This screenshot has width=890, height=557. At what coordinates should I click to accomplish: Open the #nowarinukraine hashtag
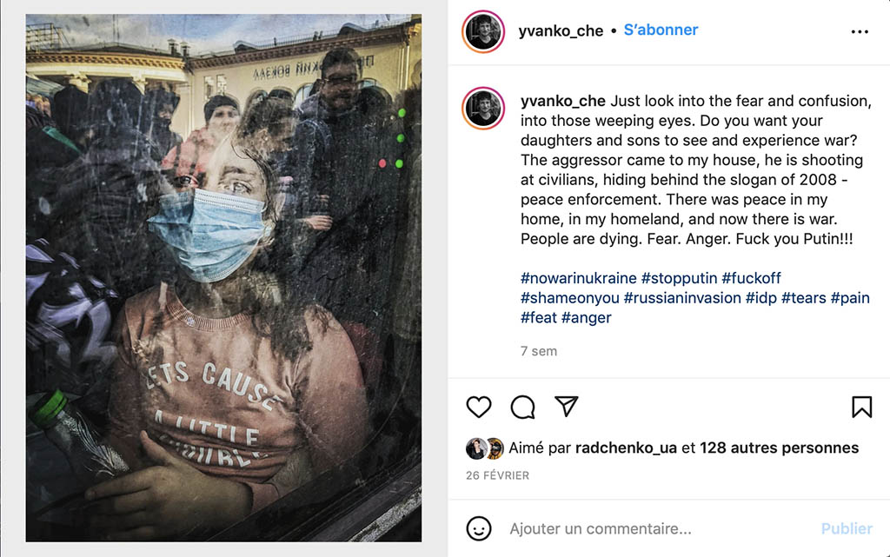click(x=578, y=278)
